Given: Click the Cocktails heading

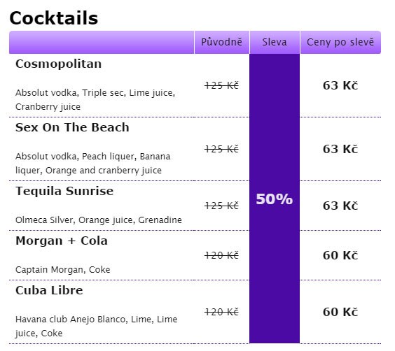Looking at the screenshot, I should coord(54,18).
